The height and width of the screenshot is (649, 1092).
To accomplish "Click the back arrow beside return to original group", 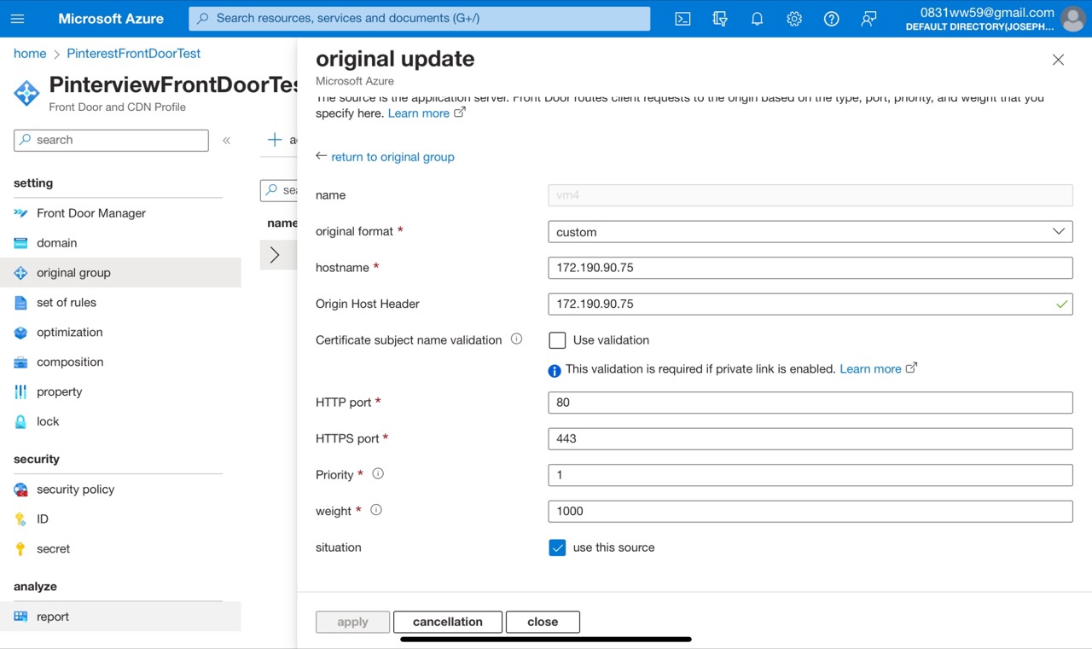I will click(x=321, y=156).
